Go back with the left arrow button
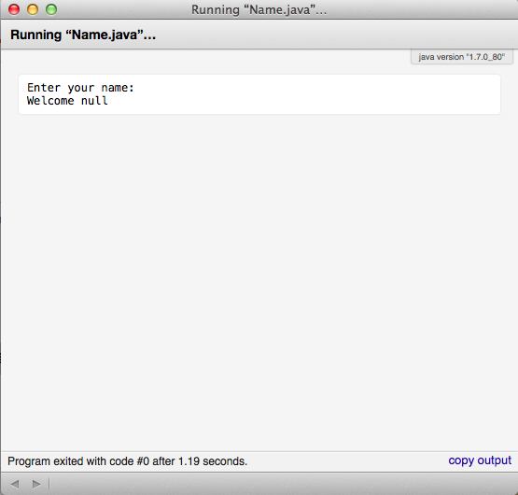Viewport: 518px width, 495px height. click(15, 484)
